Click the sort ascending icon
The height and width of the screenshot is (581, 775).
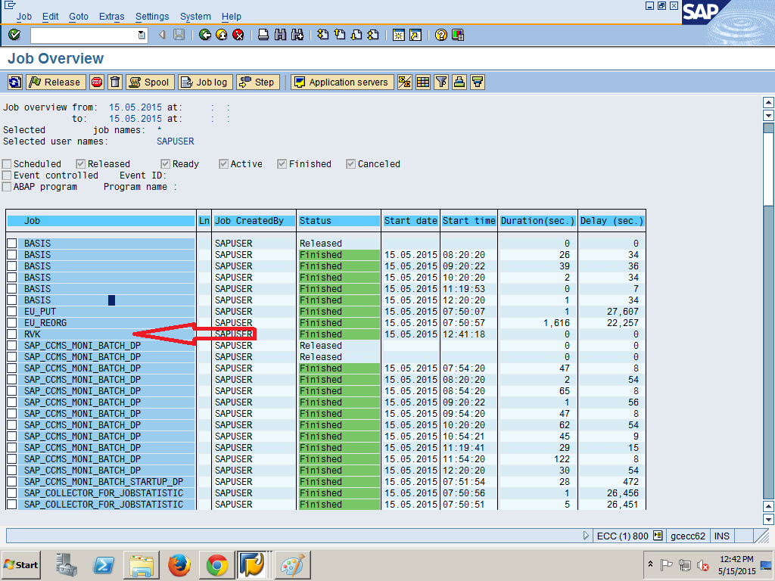point(459,82)
